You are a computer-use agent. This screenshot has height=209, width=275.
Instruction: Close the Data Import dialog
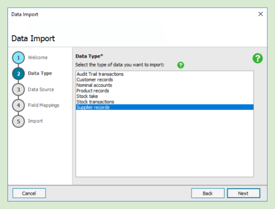tap(260, 14)
